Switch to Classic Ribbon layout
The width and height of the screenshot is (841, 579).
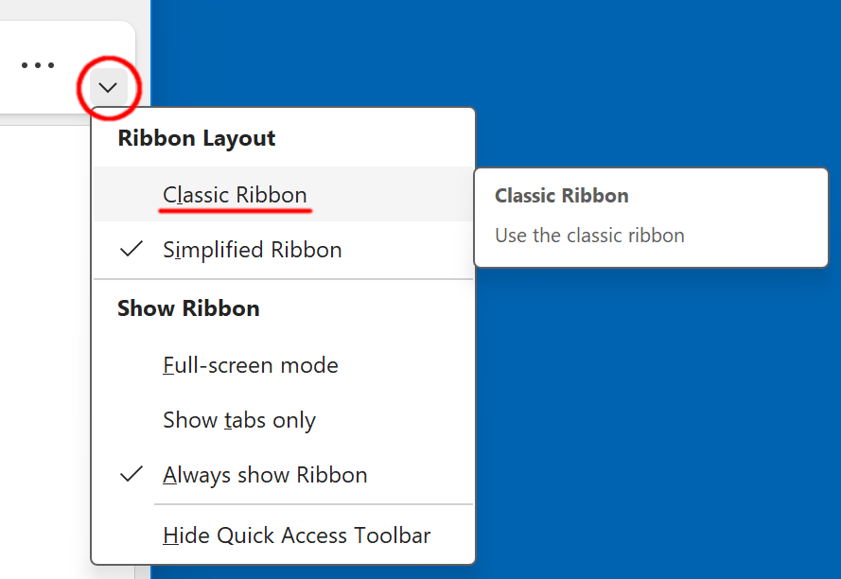[235, 195]
